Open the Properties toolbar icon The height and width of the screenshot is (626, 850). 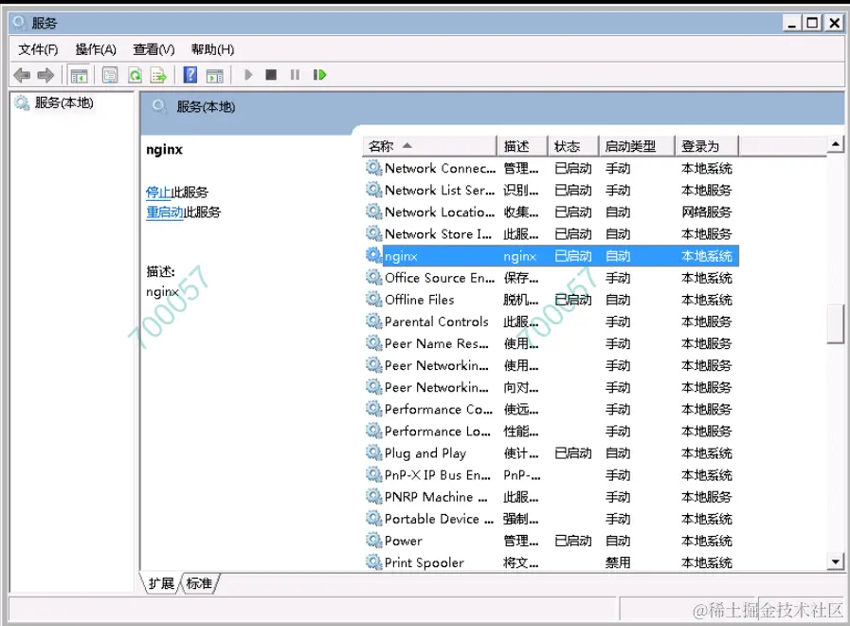point(110,75)
